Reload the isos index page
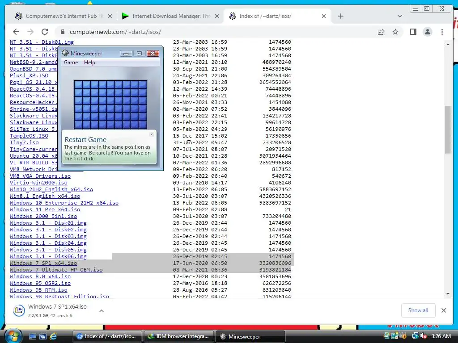 pos(45,32)
